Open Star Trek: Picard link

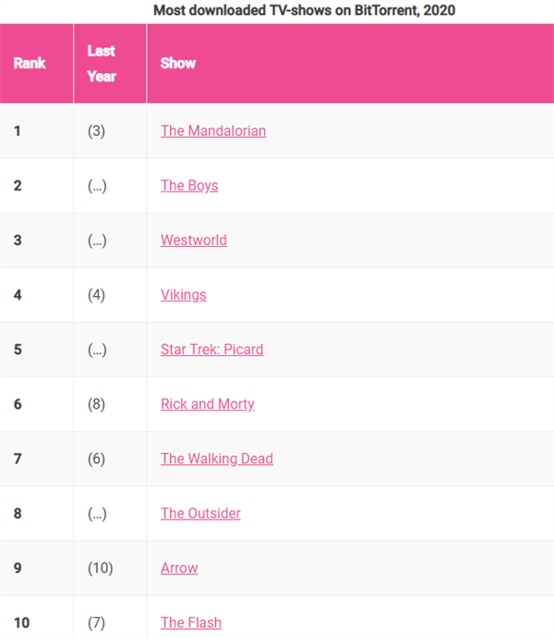tap(212, 349)
